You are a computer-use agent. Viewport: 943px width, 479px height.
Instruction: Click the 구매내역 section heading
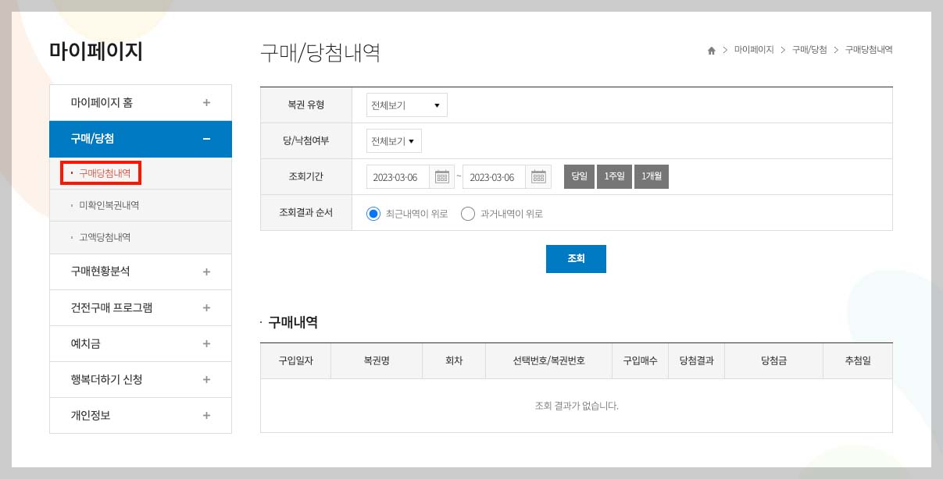(293, 322)
